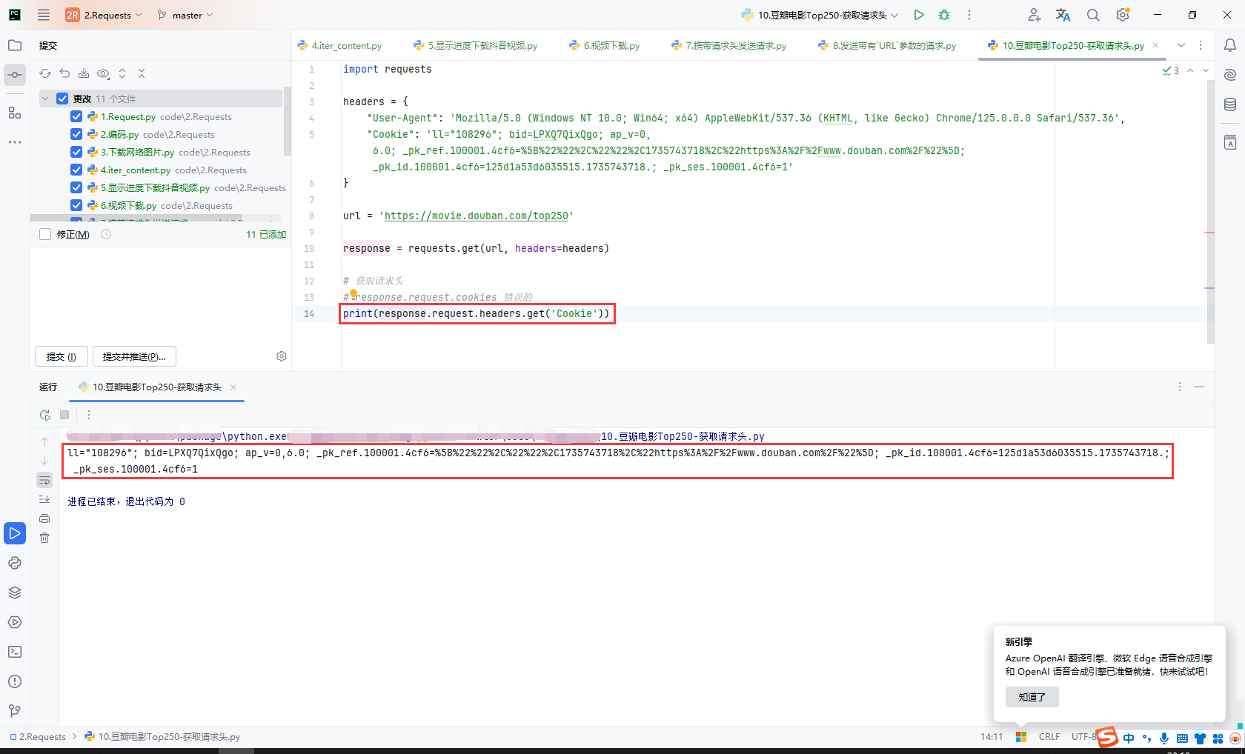The image size is (1245, 754).
Task: Open commit options gear icon
Action: (x=282, y=356)
